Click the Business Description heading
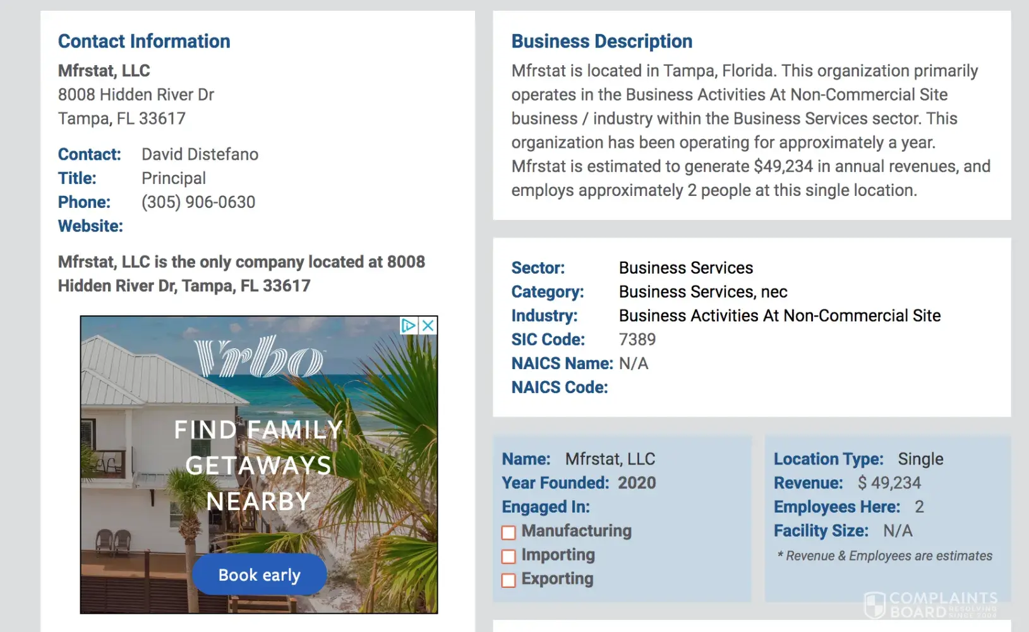Image resolution: width=1029 pixels, height=632 pixels. (x=601, y=42)
